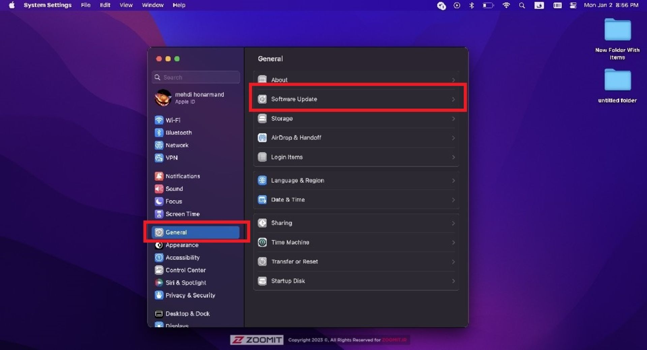Viewport: 647px width, 350px height.
Task: Click the General pane title
Action: 270,59
